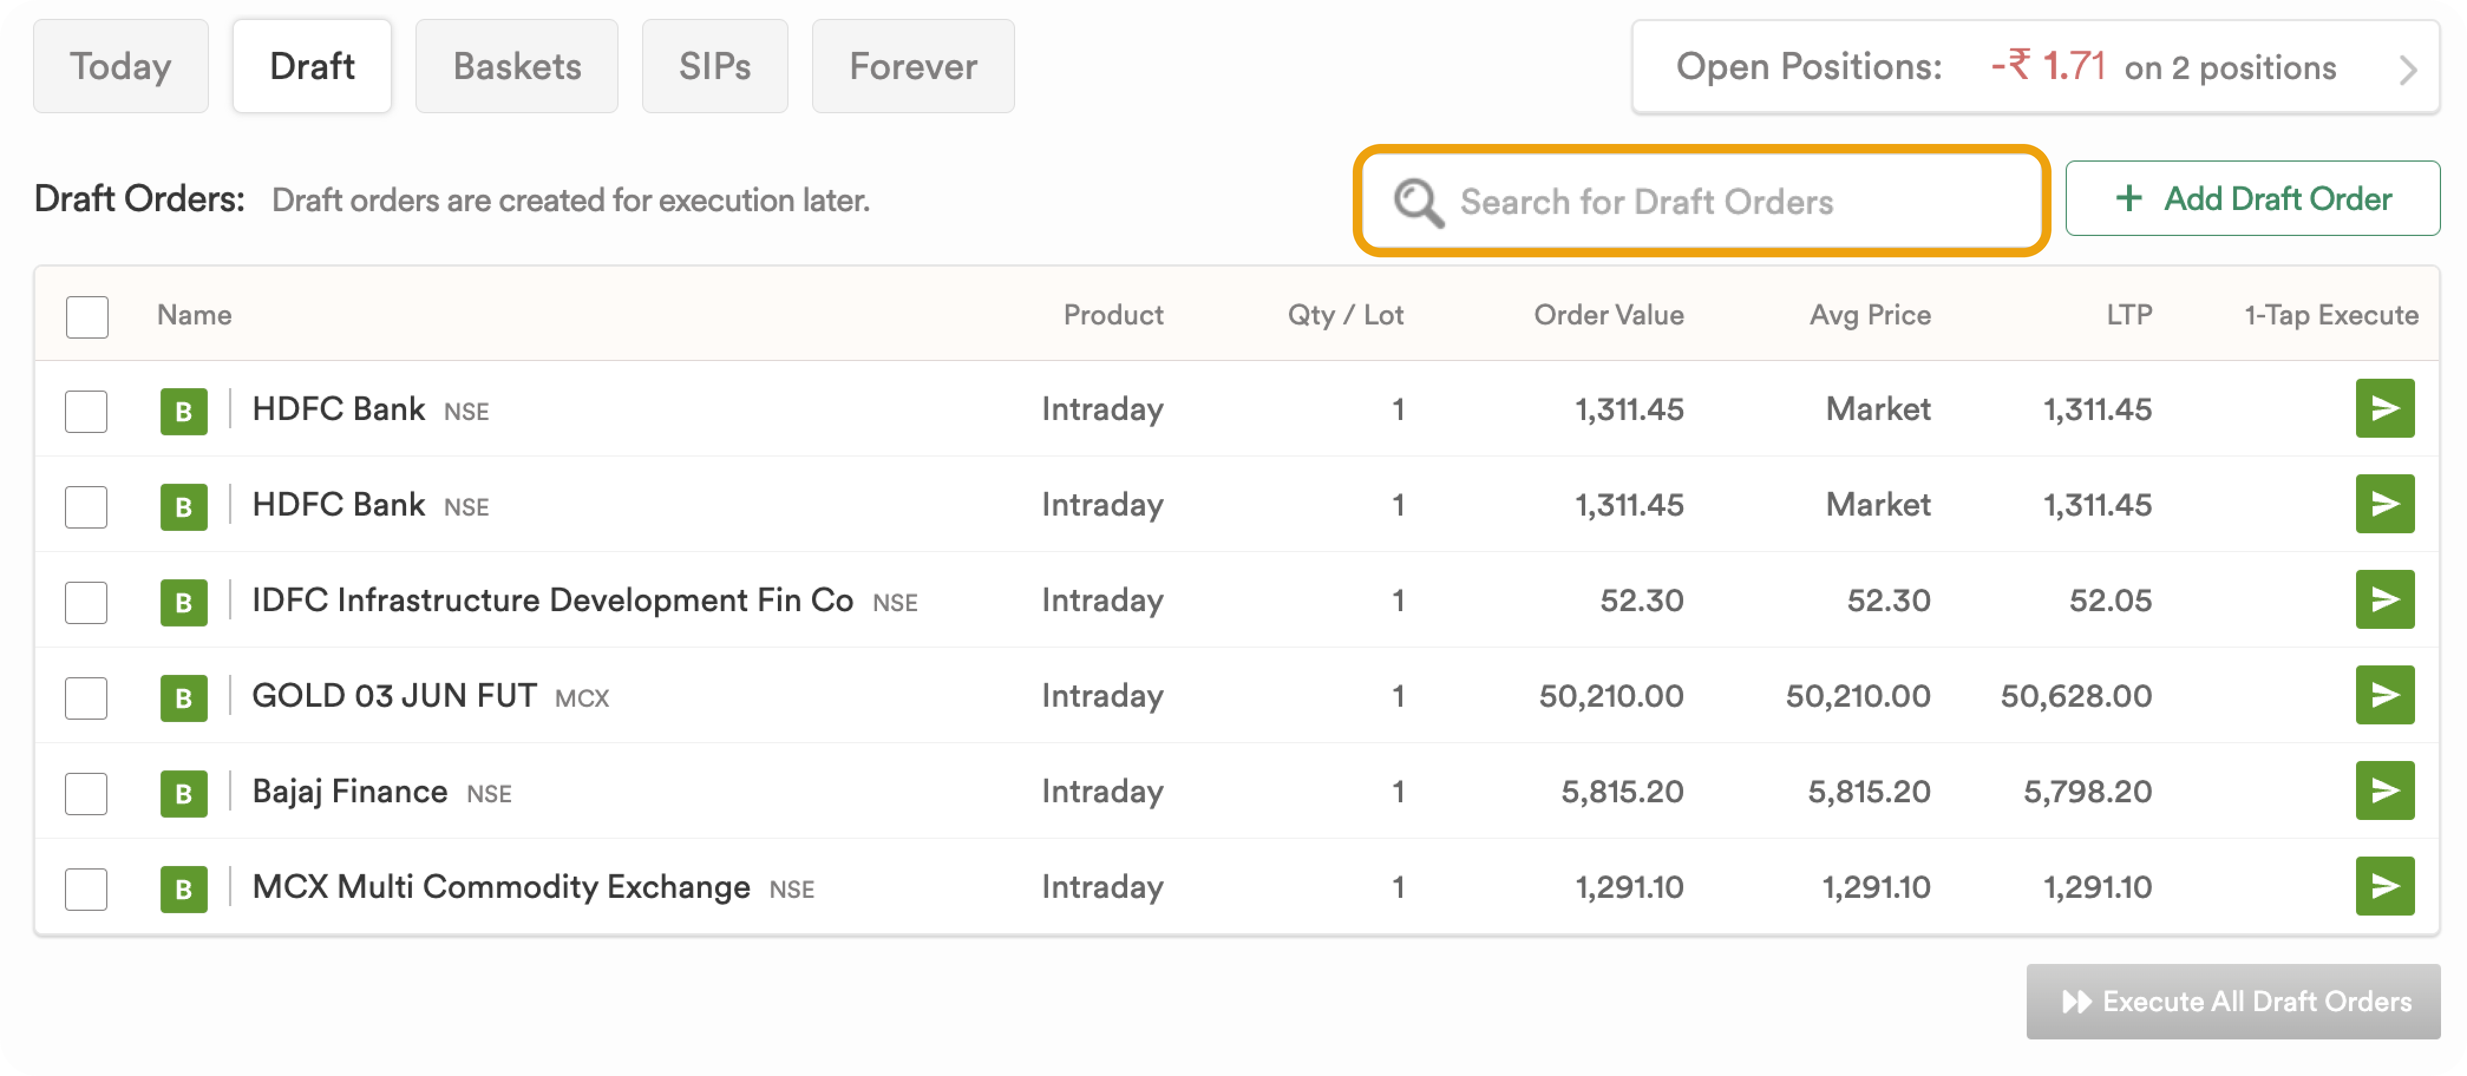This screenshot has width=2467, height=1076.
Task: Check the IDFC Infrastructure row checkbox
Action: pos(86,603)
